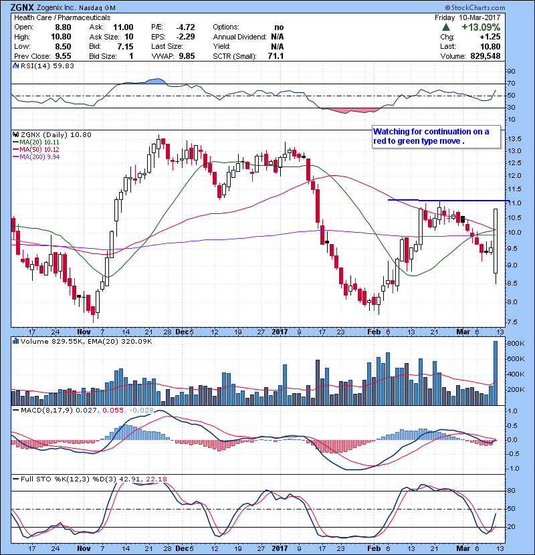Click the Volume 829.55K, EMA(20) 320.09K label
The width and height of the screenshot is (535, 555).
tap(86, 341)
